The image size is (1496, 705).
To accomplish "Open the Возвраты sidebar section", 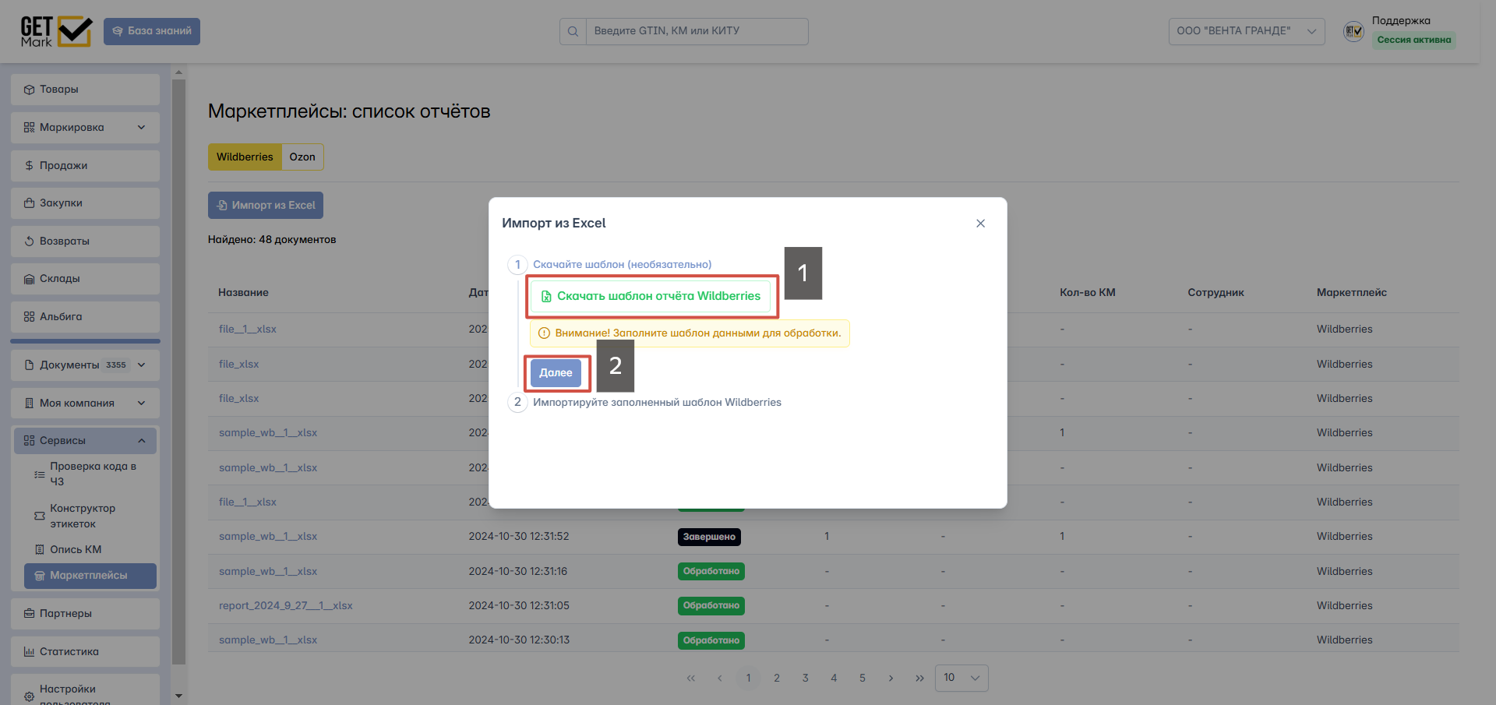I will tap(85, 241).
